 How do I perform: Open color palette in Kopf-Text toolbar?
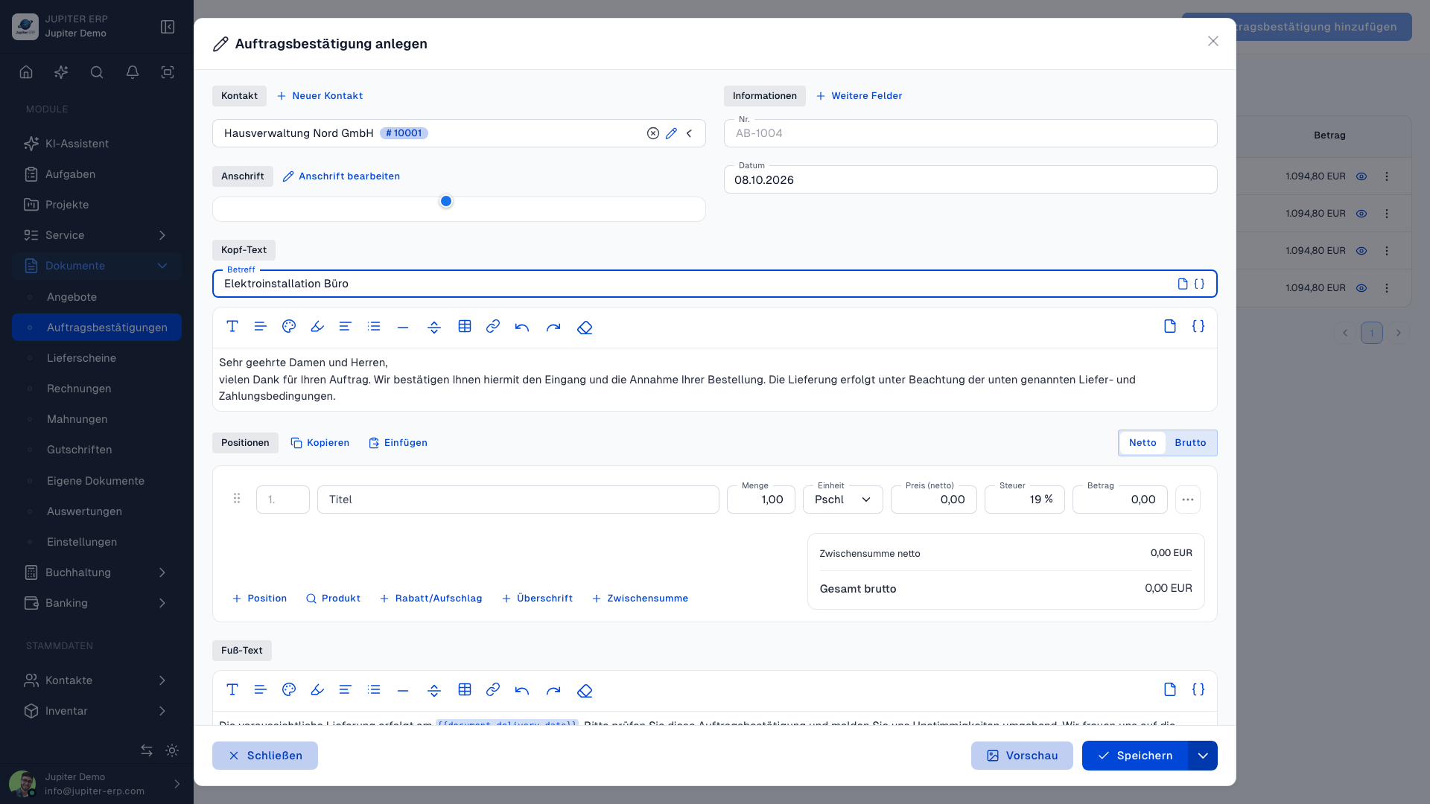click(289, 327)
